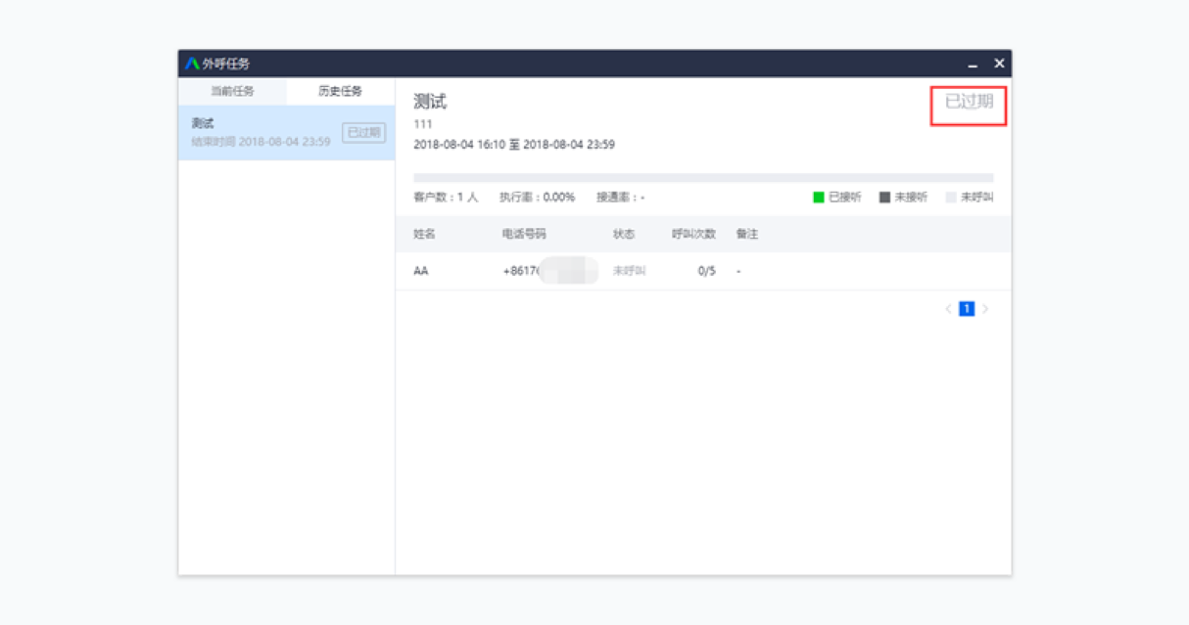
Task: Click the 外呼任务 window title
Action: (x=226, y=64)
